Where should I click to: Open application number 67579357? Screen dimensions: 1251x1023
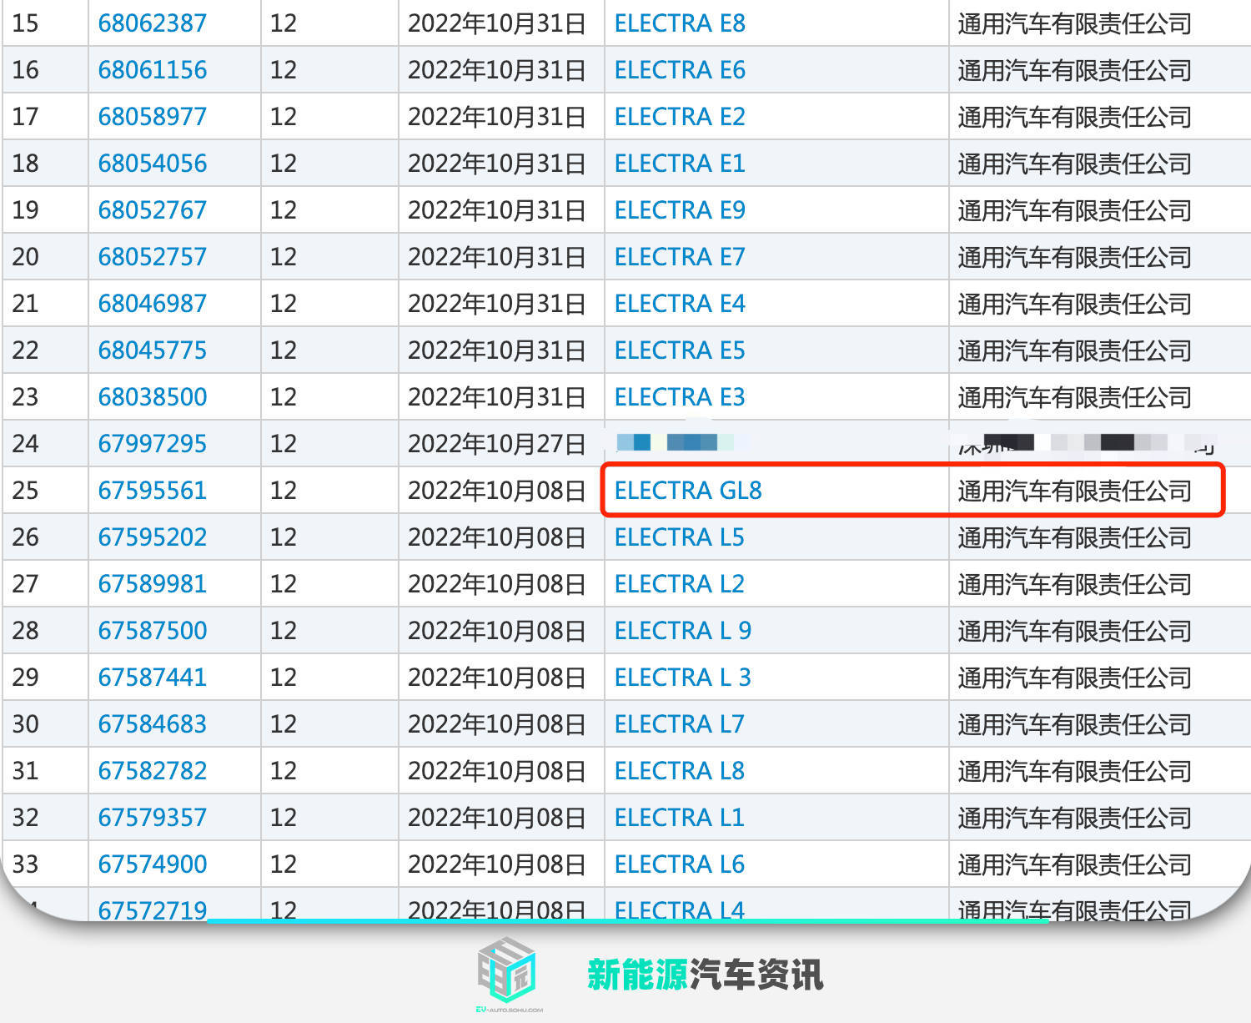(x=152, y=818)
